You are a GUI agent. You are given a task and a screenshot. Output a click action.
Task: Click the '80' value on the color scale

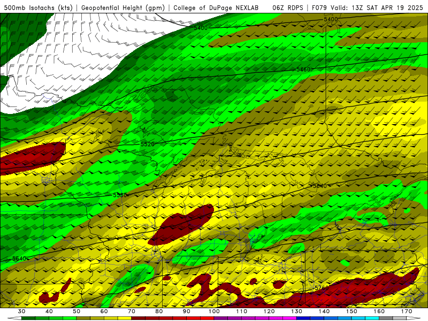pos(159,311)
